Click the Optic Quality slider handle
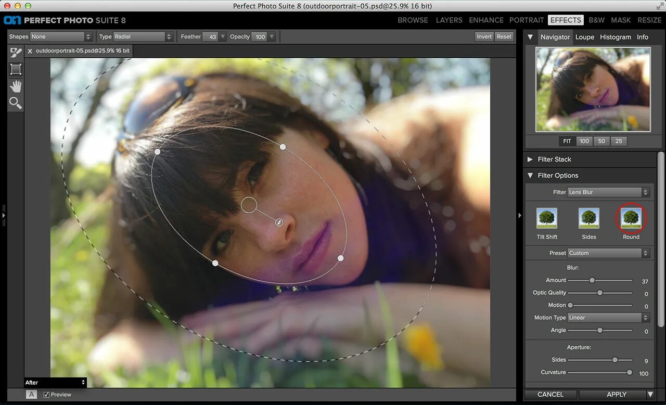Viewport: 666px width, 405px height. [600, 293]
